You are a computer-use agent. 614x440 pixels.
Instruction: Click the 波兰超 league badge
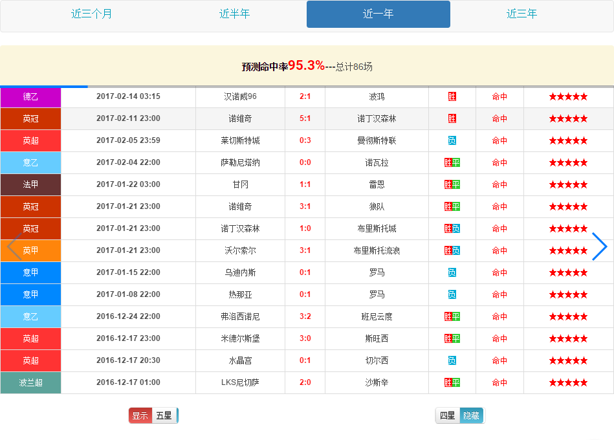click(x=30, y=382)
